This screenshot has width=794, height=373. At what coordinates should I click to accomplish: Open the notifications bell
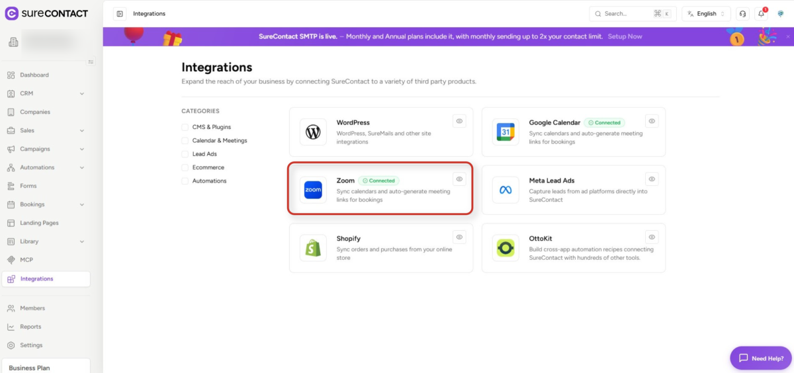coord(761,13)
